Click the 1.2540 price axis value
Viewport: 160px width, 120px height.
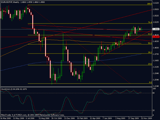coord(156,80)
